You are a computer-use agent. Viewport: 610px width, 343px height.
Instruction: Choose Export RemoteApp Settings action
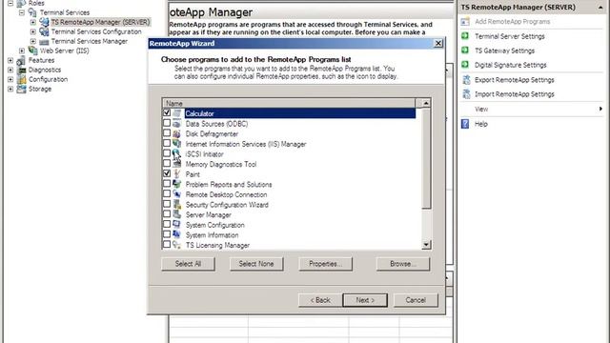coord(515,80)
